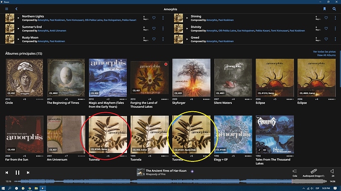The image size is (341, 191).
Task: Skip to next track
Action: point(28,173)
